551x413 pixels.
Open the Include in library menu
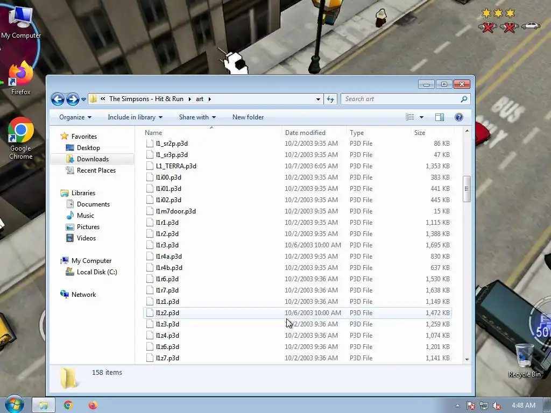(135, 117)
